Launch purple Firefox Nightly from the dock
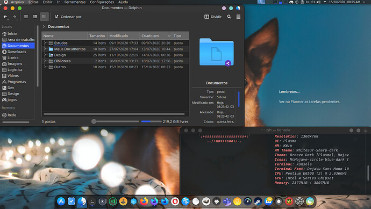Image resolution: width=371 pixels, height=209 pixels. [154, 201]
